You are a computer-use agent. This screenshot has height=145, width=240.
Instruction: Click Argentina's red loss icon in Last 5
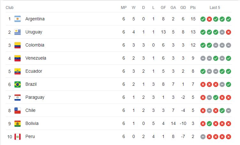(x=209, y=19)
